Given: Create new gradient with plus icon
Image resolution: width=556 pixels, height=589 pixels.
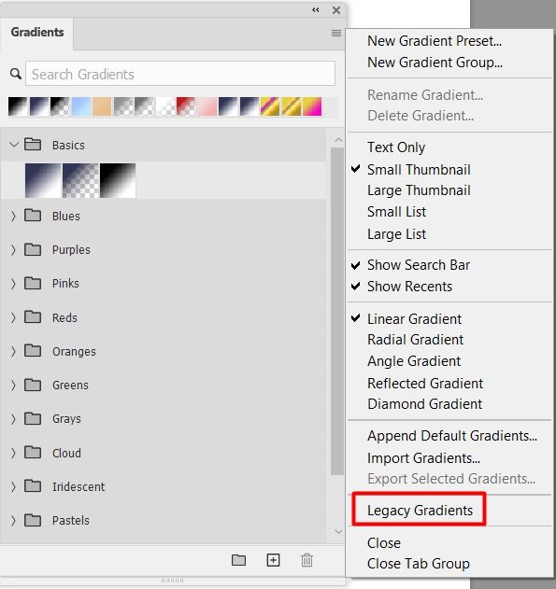Looking at the screenshot, I should 273,560.
